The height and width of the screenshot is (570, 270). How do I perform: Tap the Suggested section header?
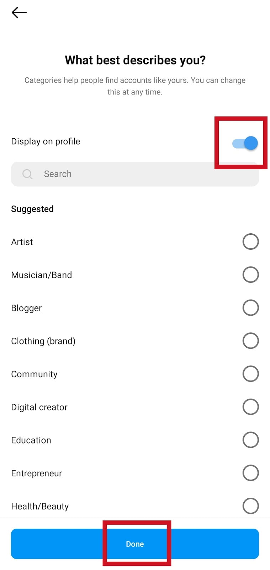[32, 209]
